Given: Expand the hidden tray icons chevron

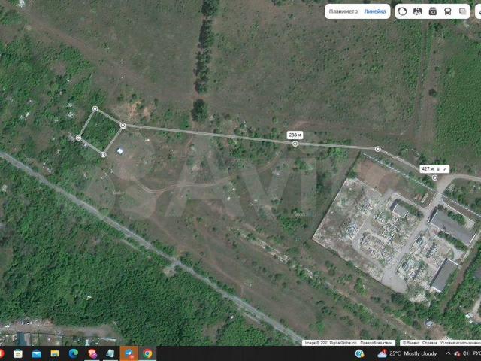Looking at the screenshot, I should (448, 353).
